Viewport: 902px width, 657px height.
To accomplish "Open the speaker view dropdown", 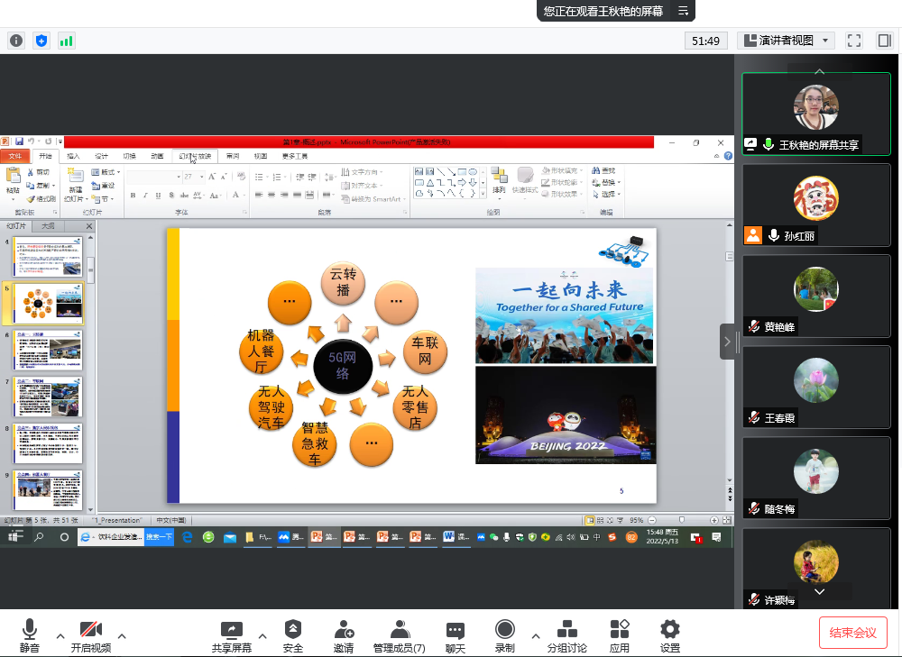I will 785,41.
